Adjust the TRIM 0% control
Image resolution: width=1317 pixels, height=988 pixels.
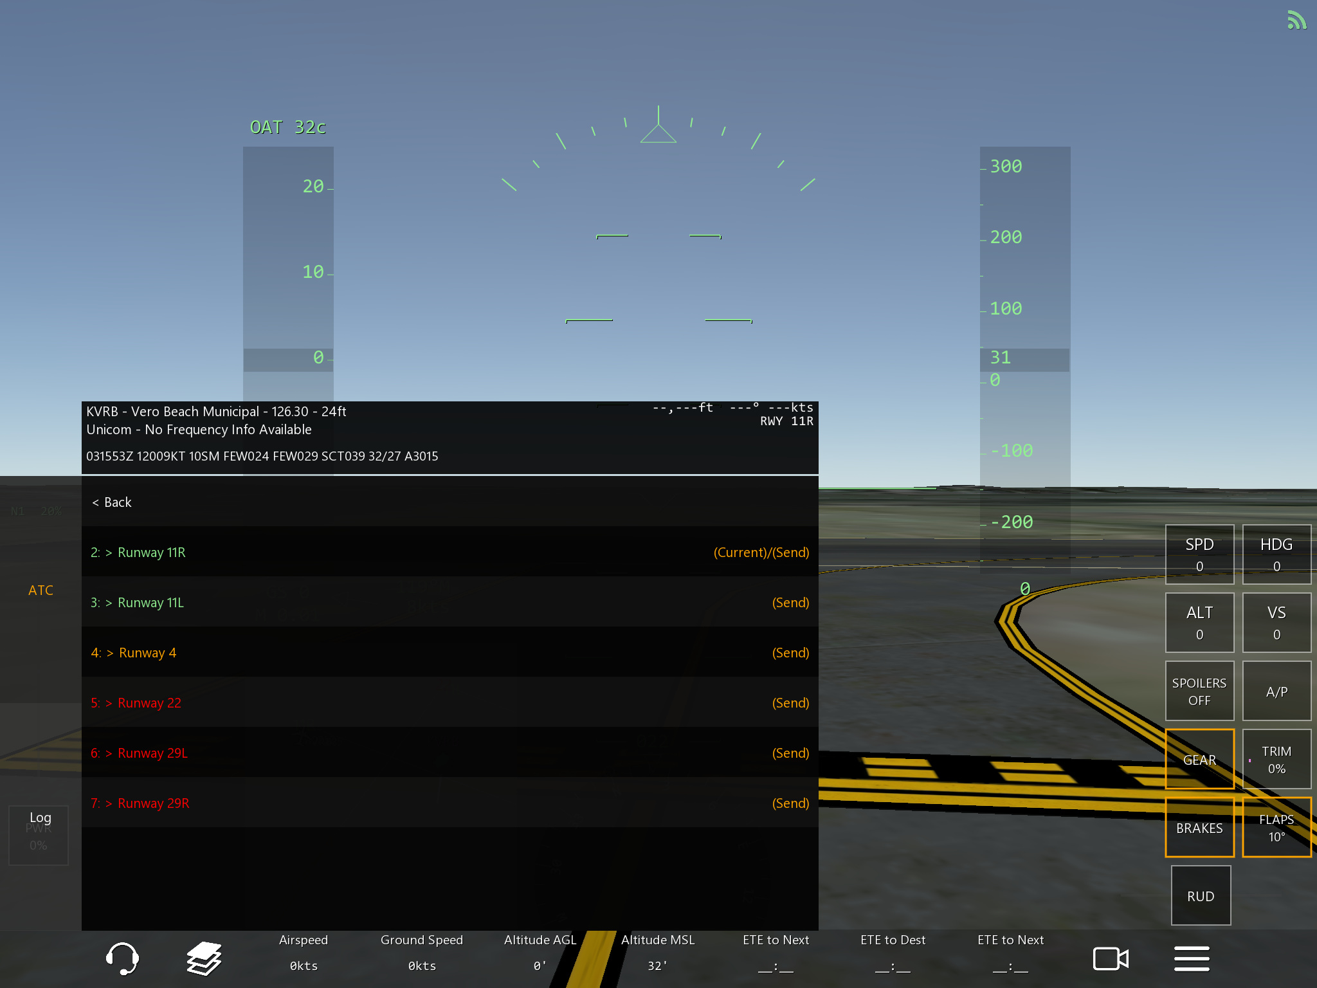click(x=1276, y=760)
